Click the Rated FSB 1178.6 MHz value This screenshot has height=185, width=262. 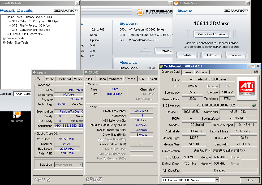click(x=67, y=153)
